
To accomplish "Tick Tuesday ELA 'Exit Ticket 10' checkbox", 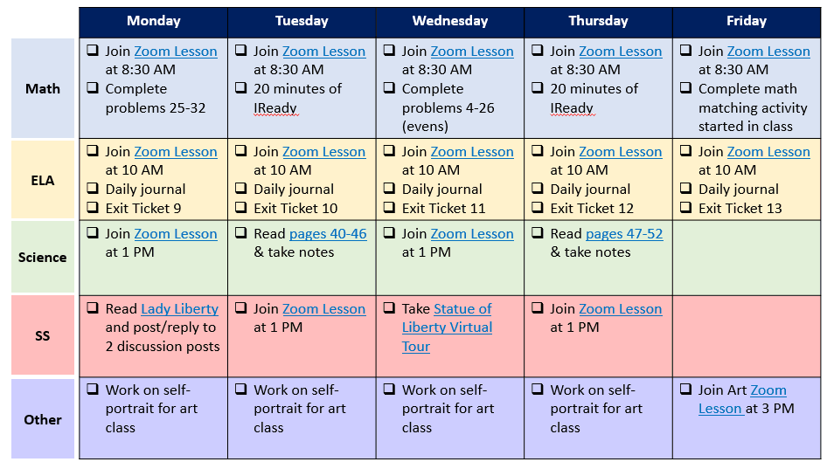I will (x=241, y=207).
